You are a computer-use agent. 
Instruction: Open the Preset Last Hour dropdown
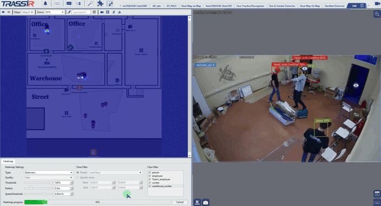pyautogui.click(x=115, y=173)
